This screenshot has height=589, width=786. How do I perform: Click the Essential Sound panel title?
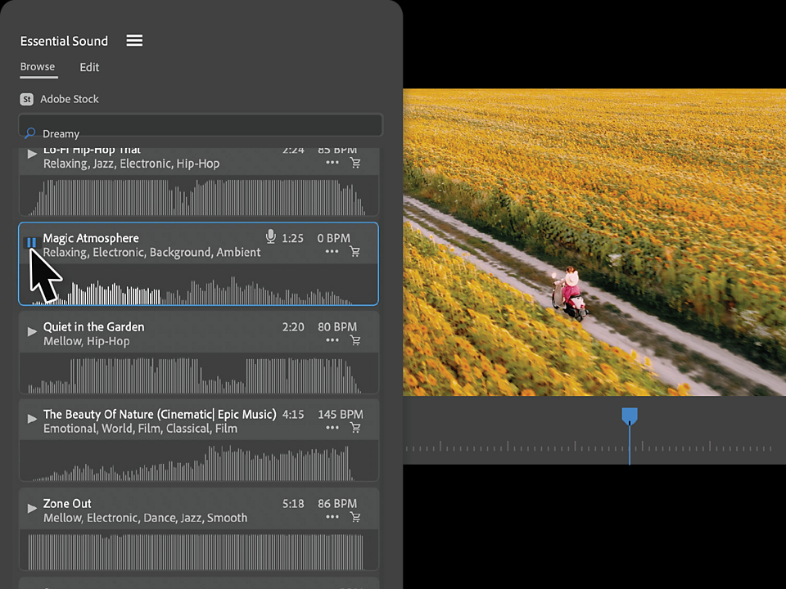click(64, 41)
